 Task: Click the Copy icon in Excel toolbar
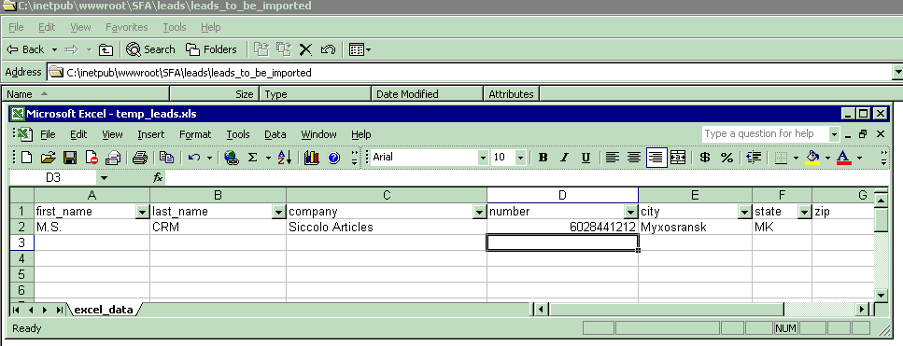167,158
